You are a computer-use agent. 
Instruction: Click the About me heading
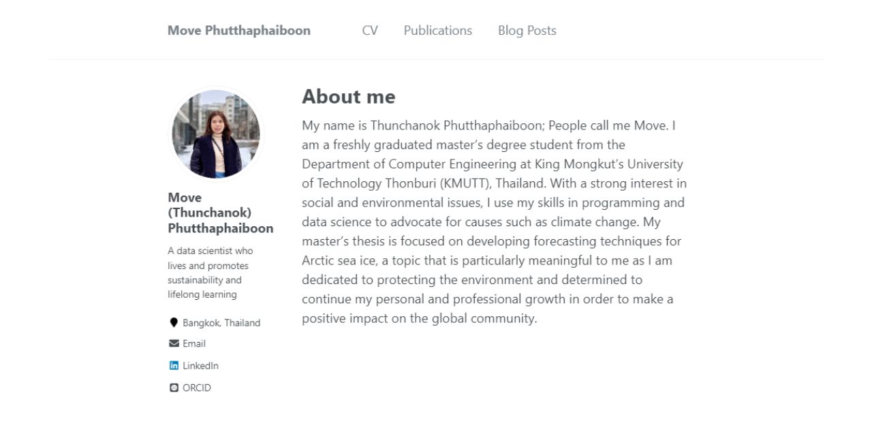click(349, 96)
